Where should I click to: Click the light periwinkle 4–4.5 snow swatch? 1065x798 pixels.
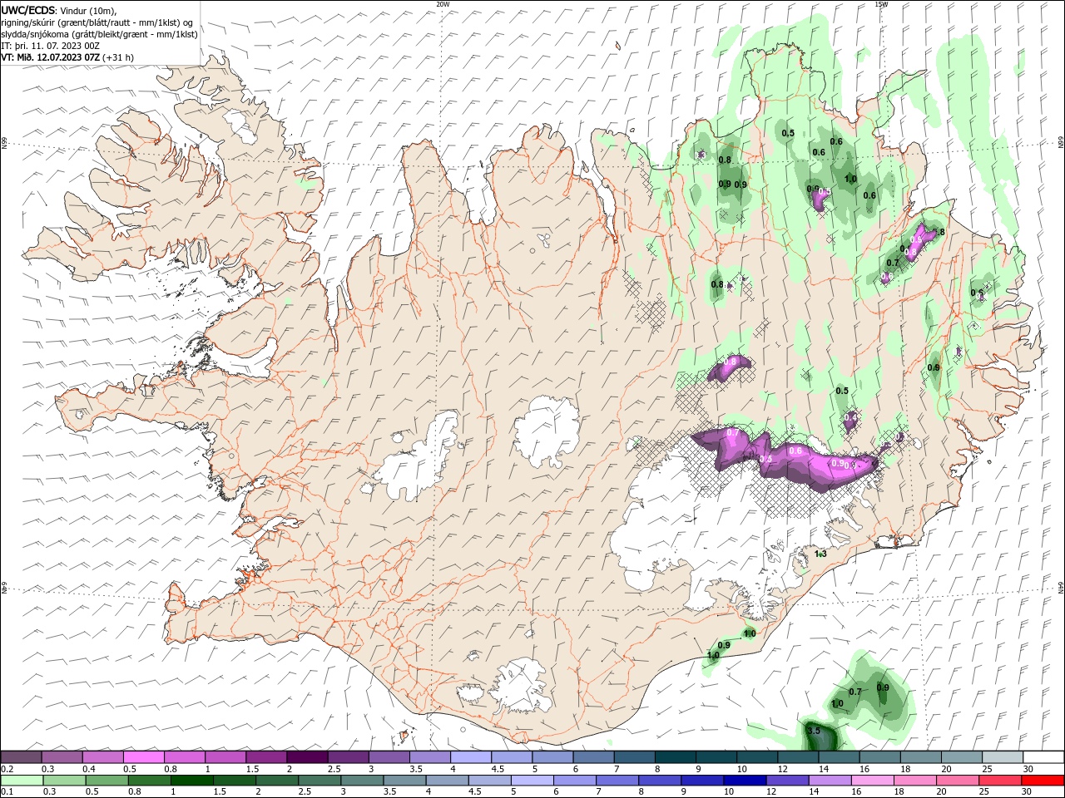470,757
